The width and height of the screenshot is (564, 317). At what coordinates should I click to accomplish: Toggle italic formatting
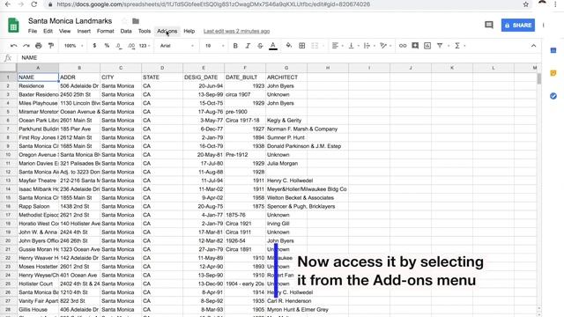coord(248,46)
